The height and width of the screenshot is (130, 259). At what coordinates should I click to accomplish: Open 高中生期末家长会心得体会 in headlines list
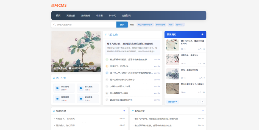point(122,80)
